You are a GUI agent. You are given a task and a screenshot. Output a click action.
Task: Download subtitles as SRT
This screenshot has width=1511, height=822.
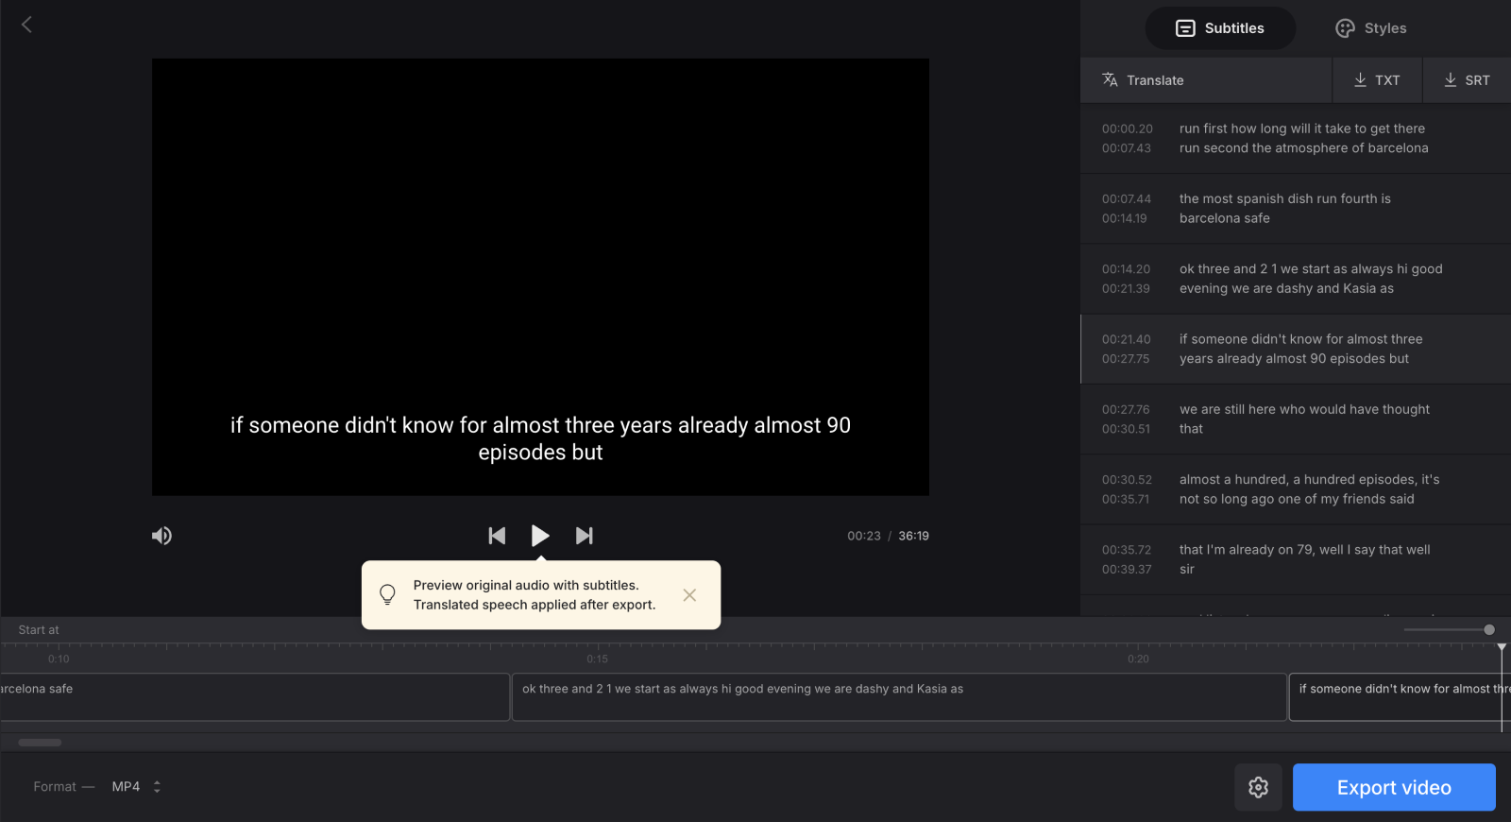coord(1467,80)
